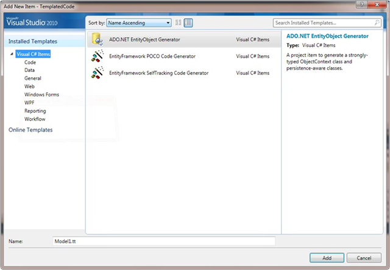Select the General category
This screenshot has height=270, width=390.
tap(33, 78)
